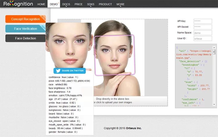The image size is (218, 137).
Task: Open the PRICE page
Action: coord(78,4)
